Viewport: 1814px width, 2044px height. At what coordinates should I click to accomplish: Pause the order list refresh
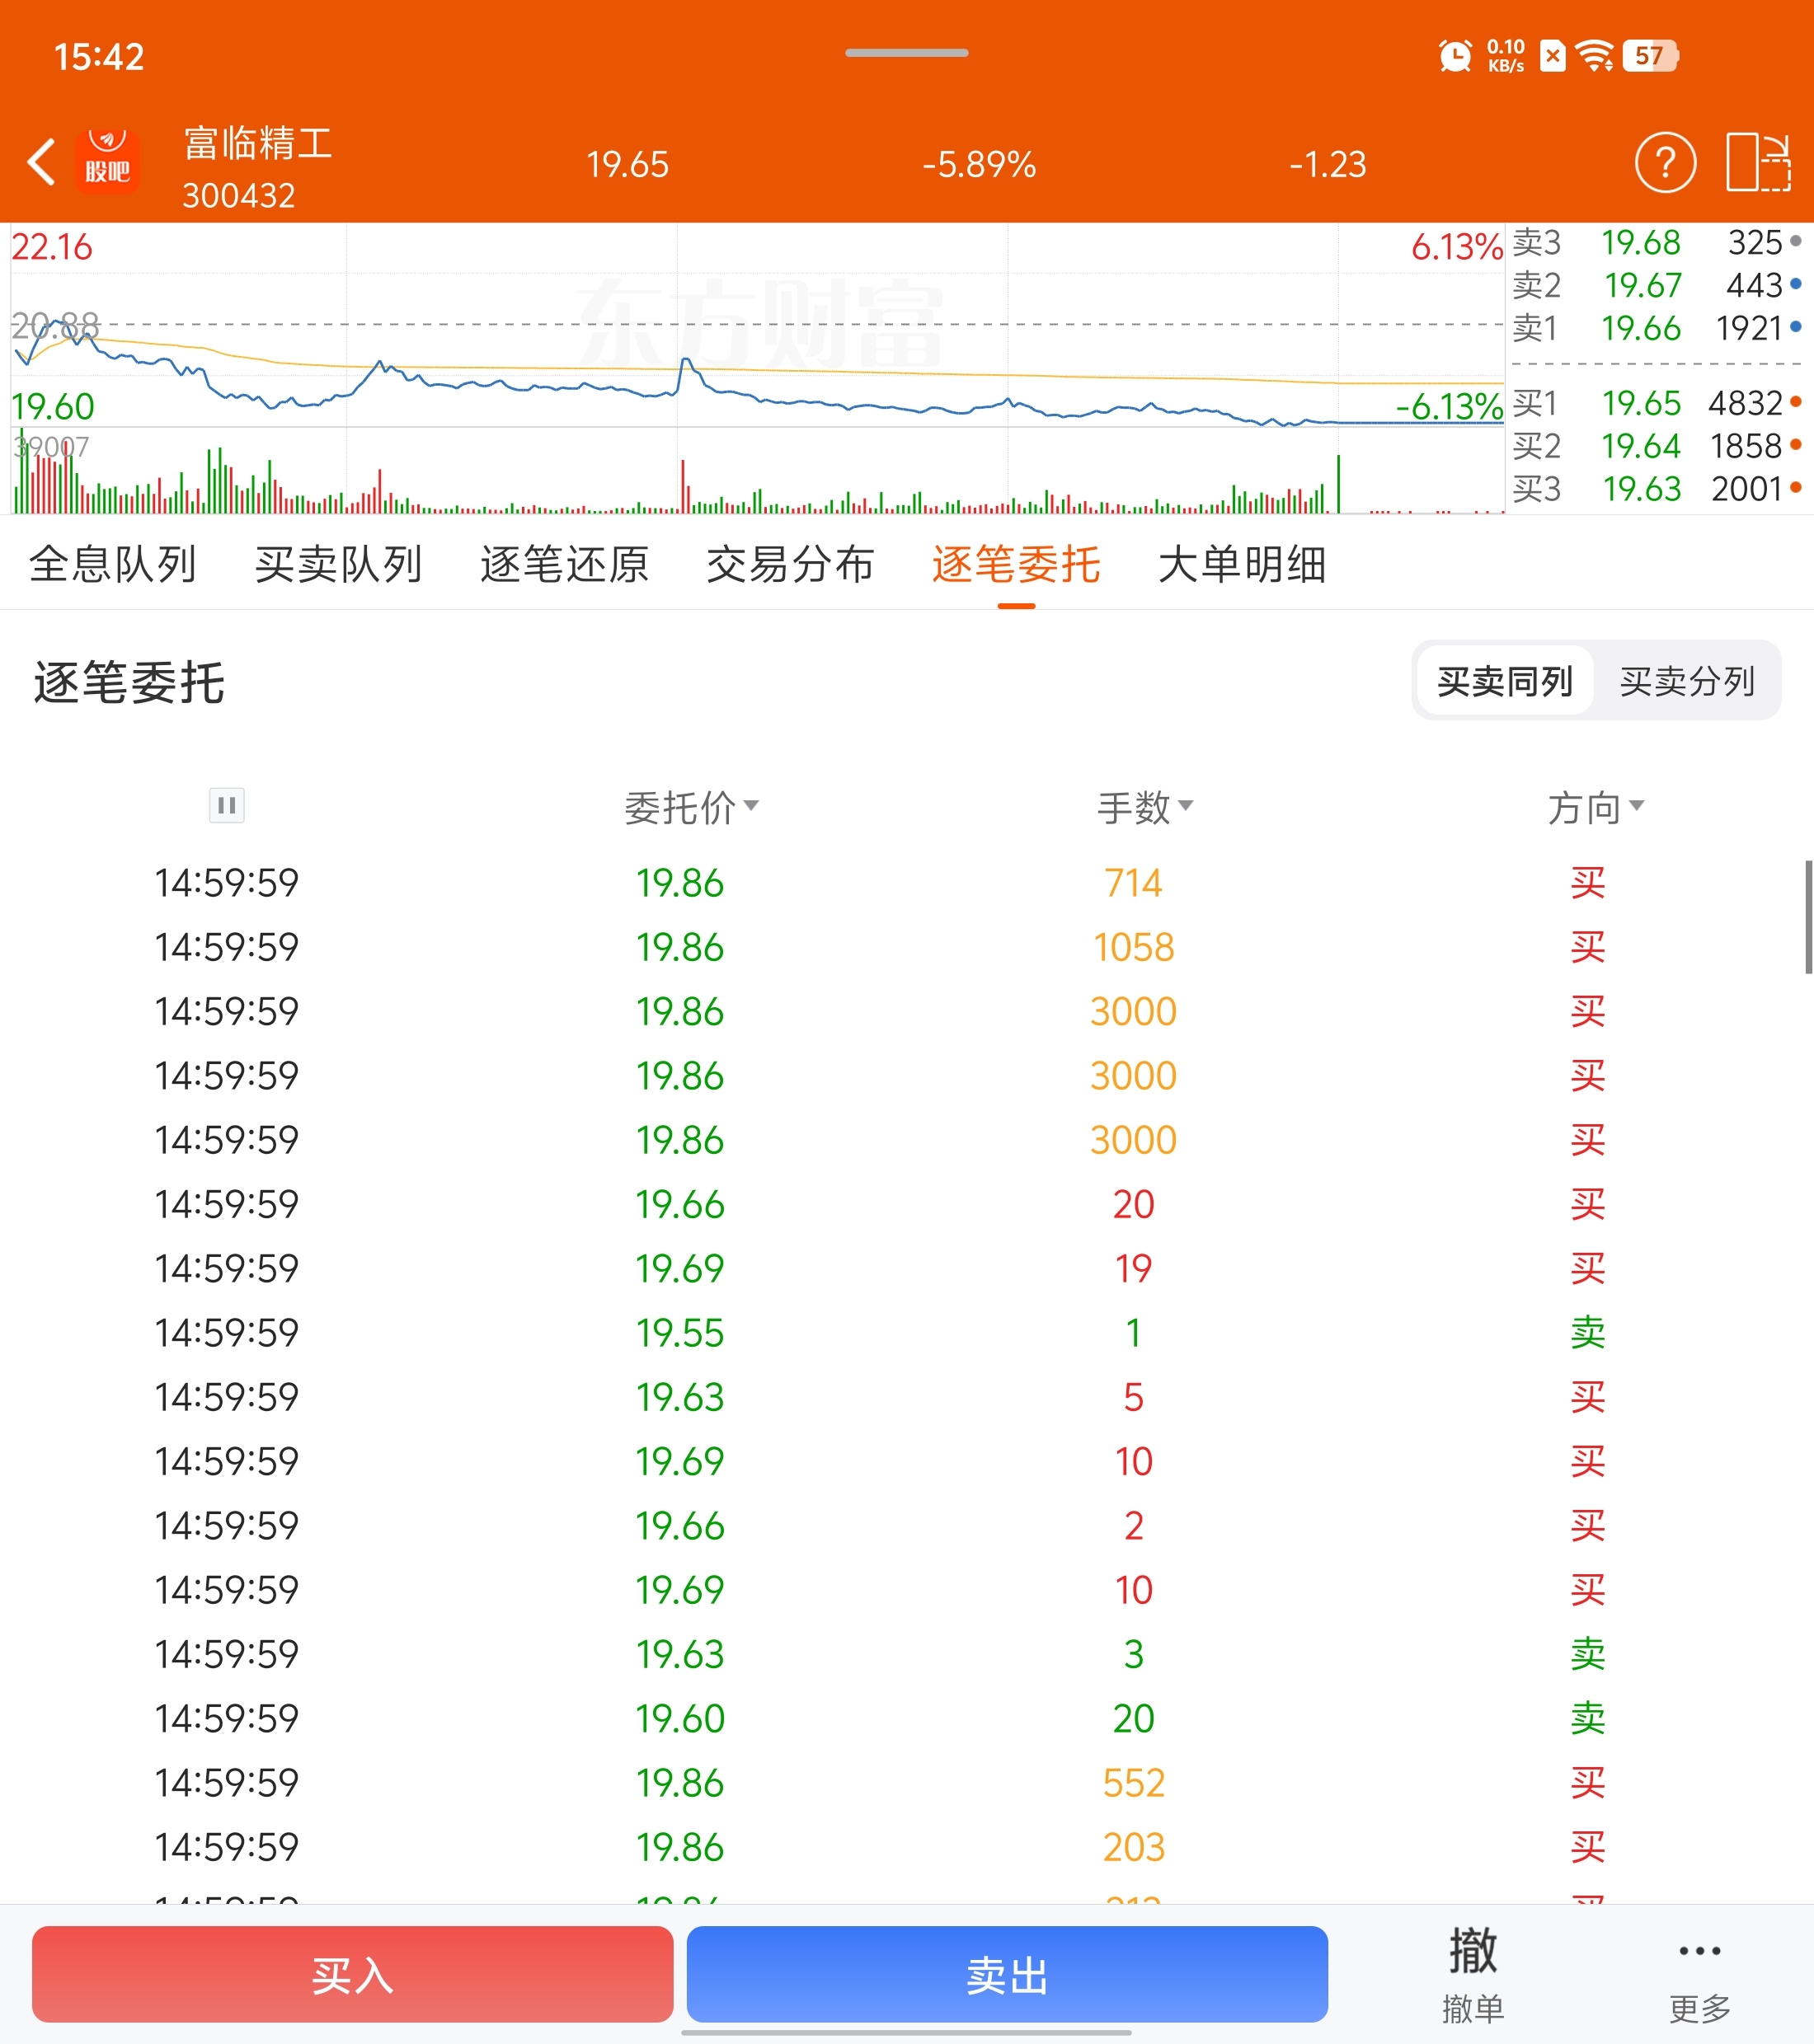click(x=227, y=806)
